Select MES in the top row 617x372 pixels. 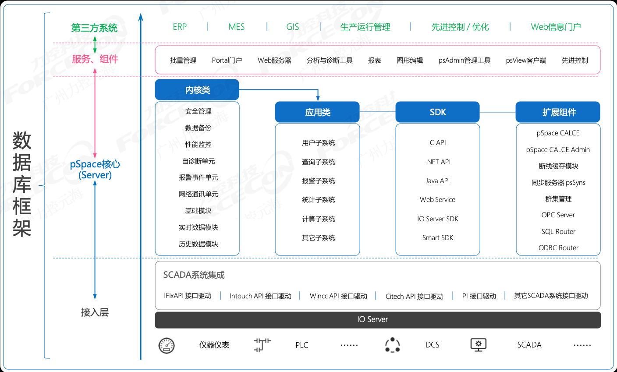[236, 27]
